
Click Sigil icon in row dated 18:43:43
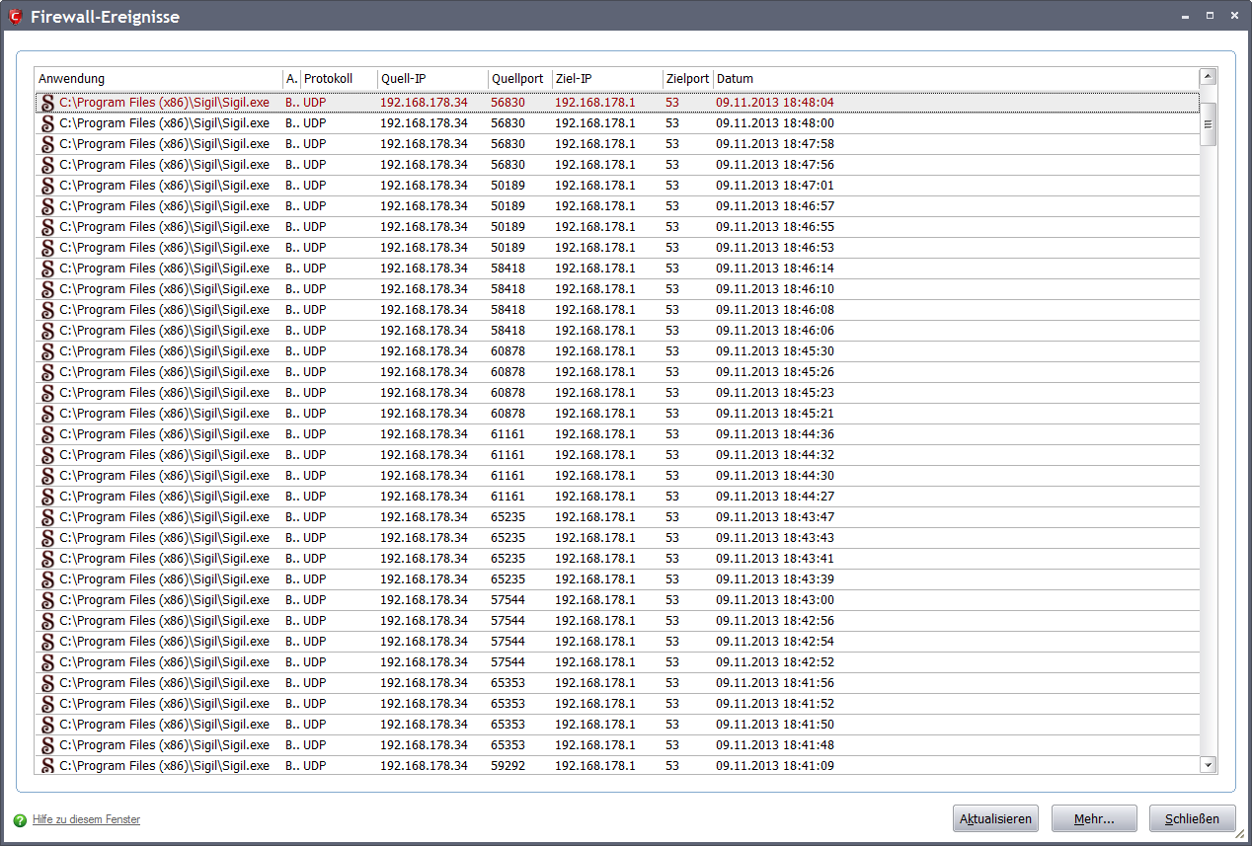coord(47,538)
